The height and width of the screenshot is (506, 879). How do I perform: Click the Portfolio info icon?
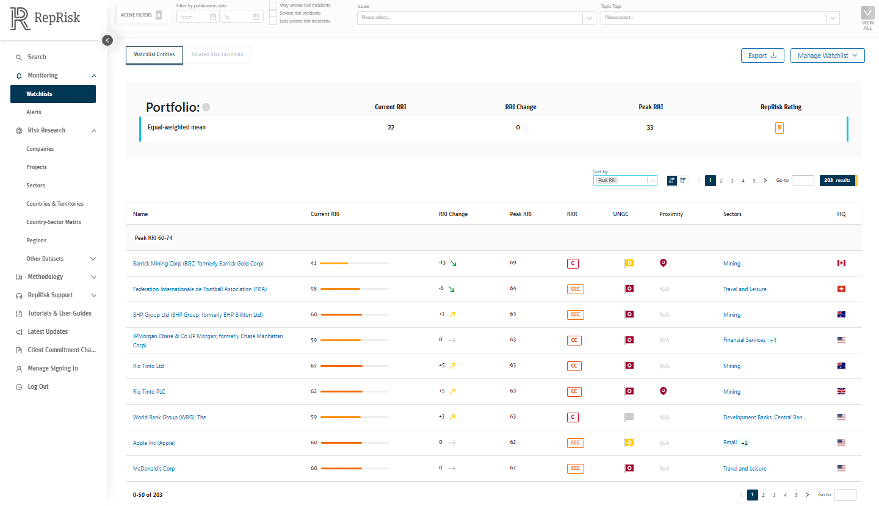pos(206,107)
